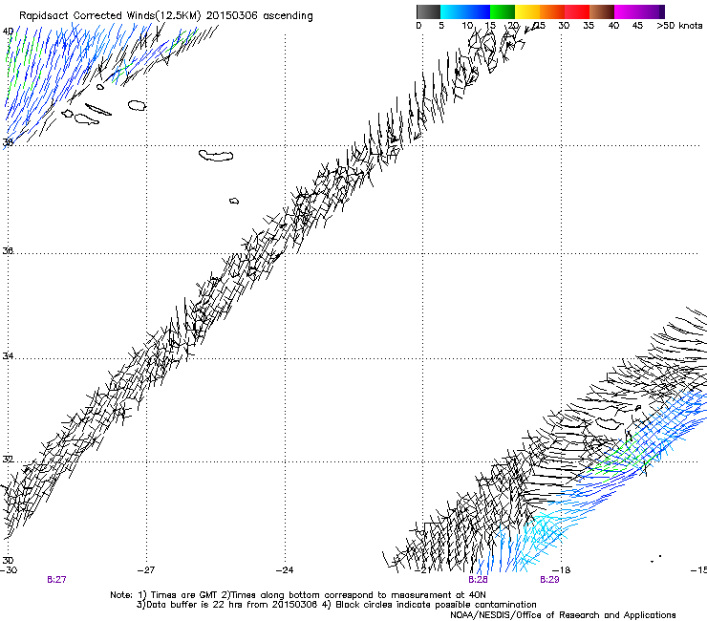707x621 pixels.
Task: Click the 'NOAA/NESDIS/Office of Research and Applications' credit
Action: [563, 615]
